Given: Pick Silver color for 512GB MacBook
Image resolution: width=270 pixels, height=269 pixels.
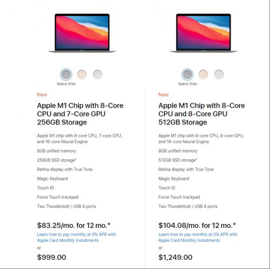Looking at the screenshot, I should click(x=219, y=75).
